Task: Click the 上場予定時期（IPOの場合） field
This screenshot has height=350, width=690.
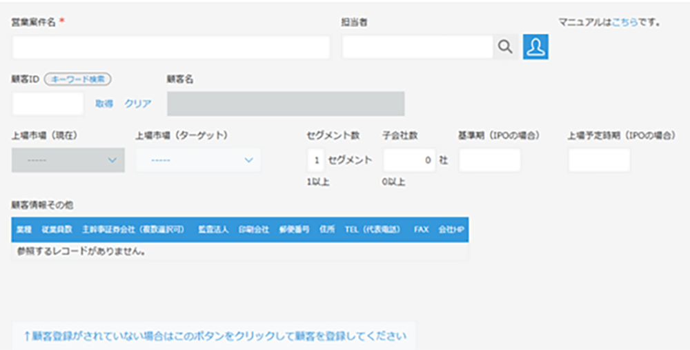Action: pyautogui.click(x=599, y=160)
